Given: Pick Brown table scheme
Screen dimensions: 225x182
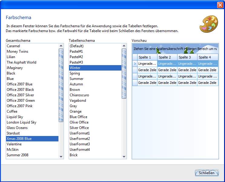Looking at the screenshot, I should tap(95, 90).
